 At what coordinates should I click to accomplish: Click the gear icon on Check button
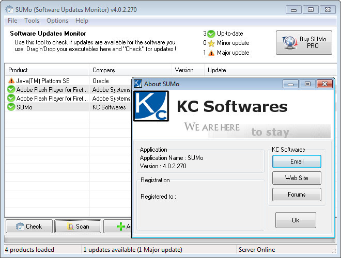20,227
